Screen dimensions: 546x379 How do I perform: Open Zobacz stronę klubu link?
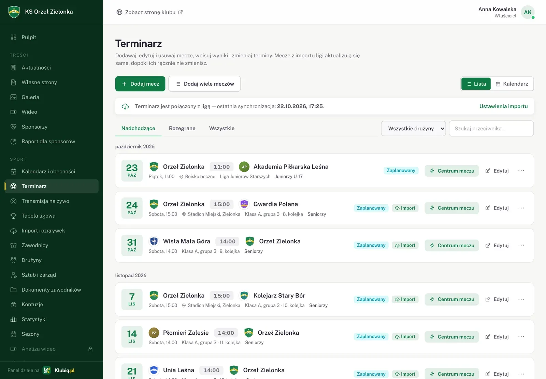click(x=149, y=12)
